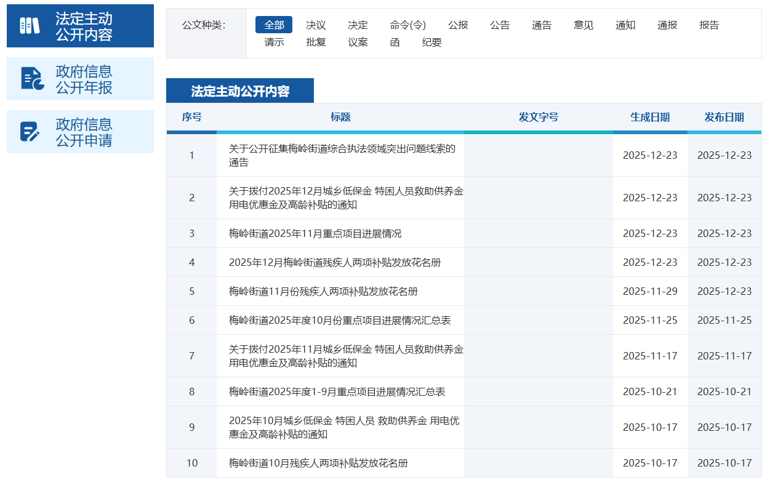Open 梅岭街道2025年度10月份重点项目进展情况汇总表
770x493 pixels.
(x=340, y=321)
